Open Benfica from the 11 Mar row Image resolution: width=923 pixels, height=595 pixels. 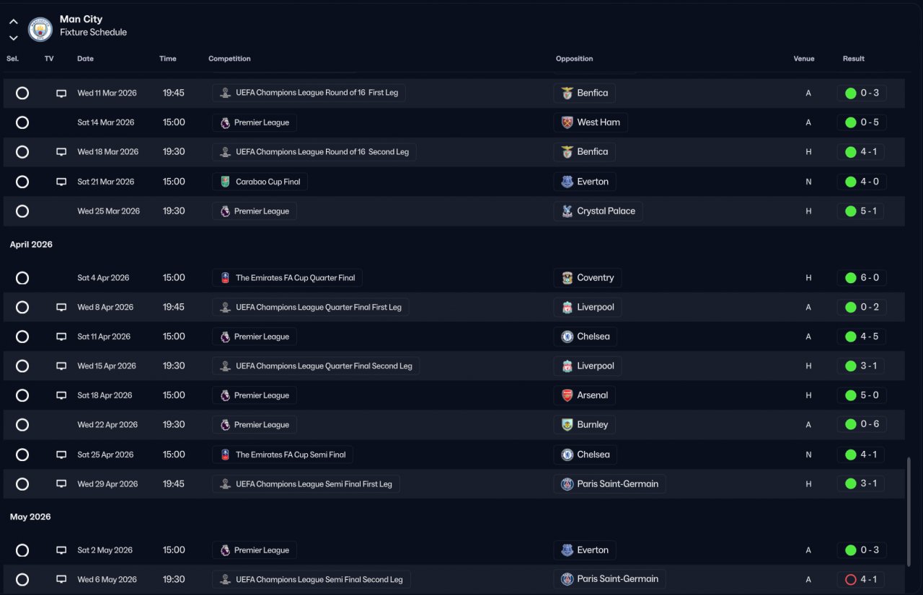[x=585, y=93]
